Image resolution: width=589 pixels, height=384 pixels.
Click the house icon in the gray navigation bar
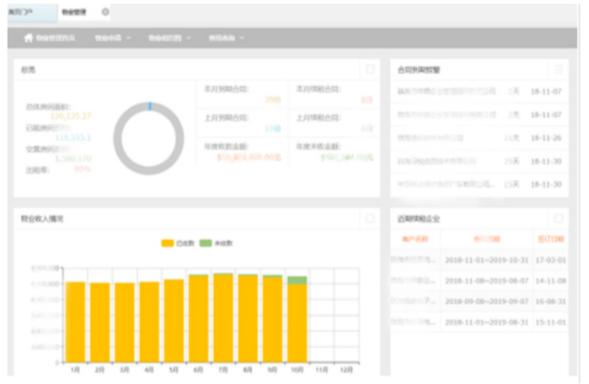28,38
